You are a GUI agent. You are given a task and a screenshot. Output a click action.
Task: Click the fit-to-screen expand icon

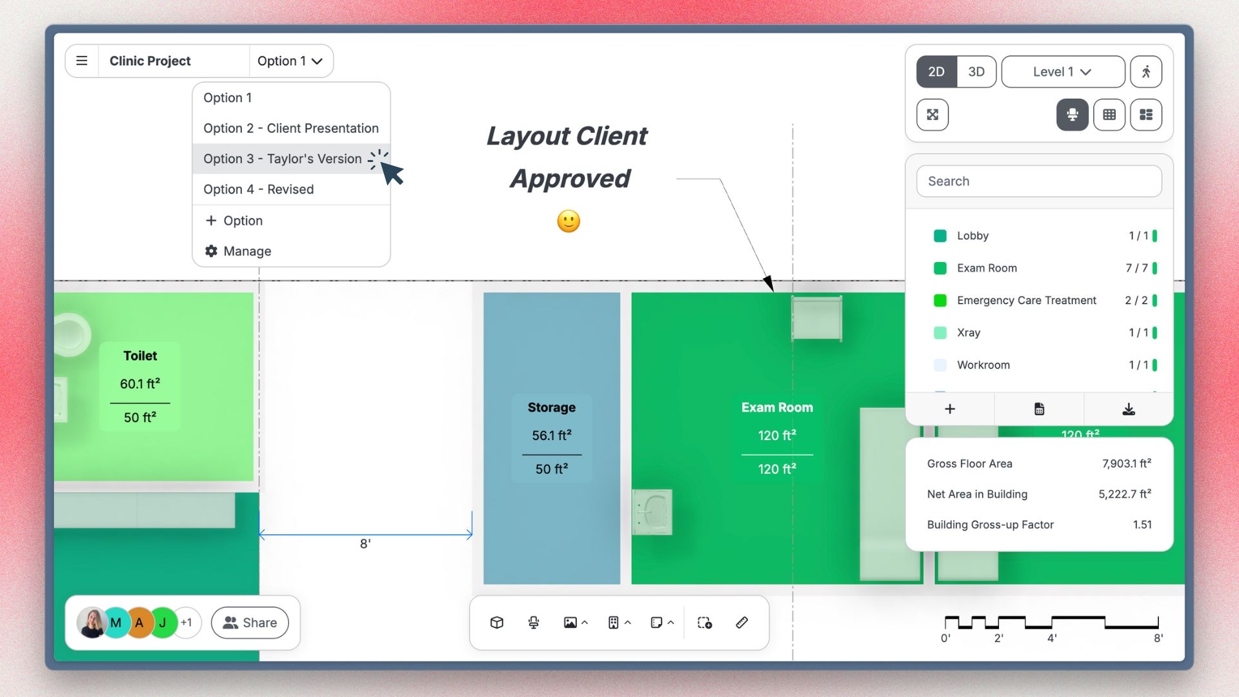coord(932,115)
